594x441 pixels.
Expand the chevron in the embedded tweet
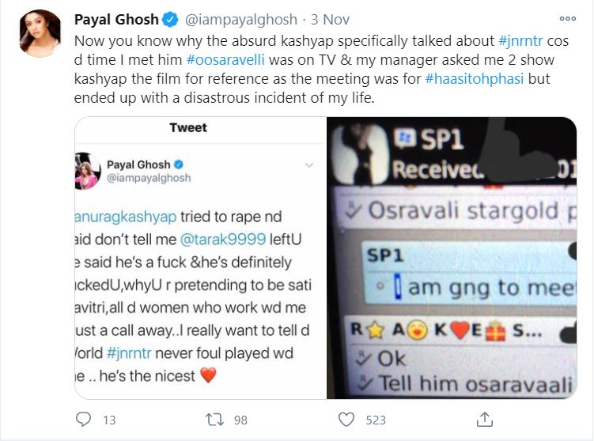tap(309, 165)
